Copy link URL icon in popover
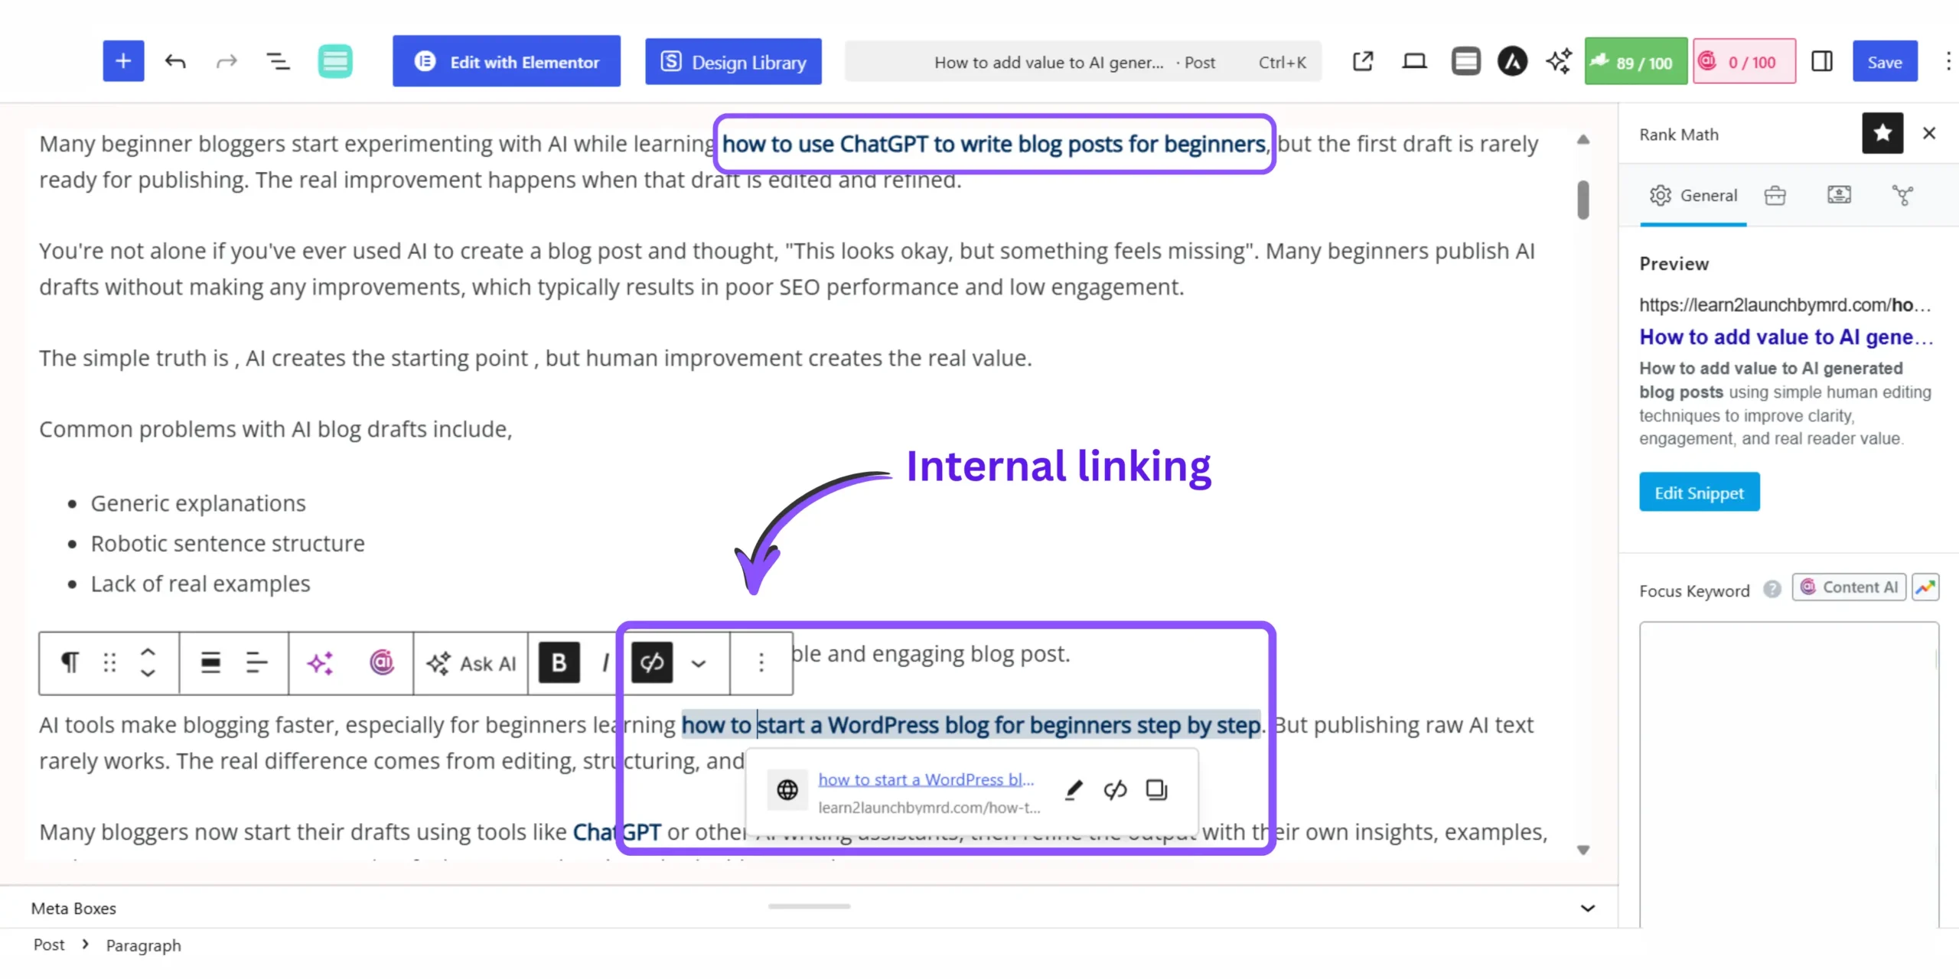Screen dimensions: 1959x979 (1156, 789)
